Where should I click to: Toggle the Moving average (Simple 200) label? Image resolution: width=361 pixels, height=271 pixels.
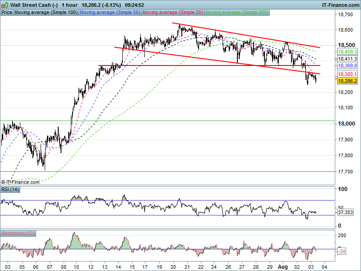pos(237,13)
